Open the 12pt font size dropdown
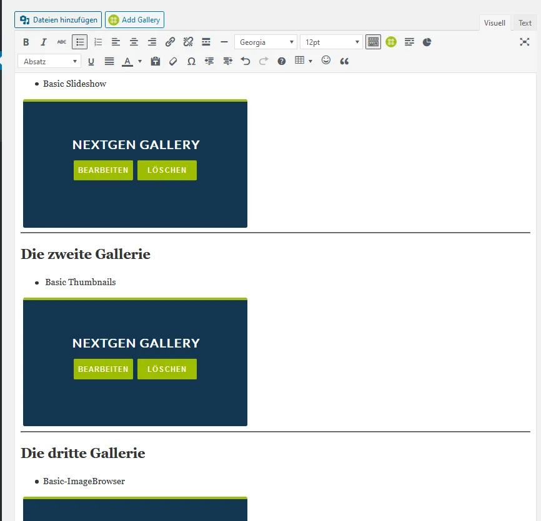541x521 pixels. [331, 42]
